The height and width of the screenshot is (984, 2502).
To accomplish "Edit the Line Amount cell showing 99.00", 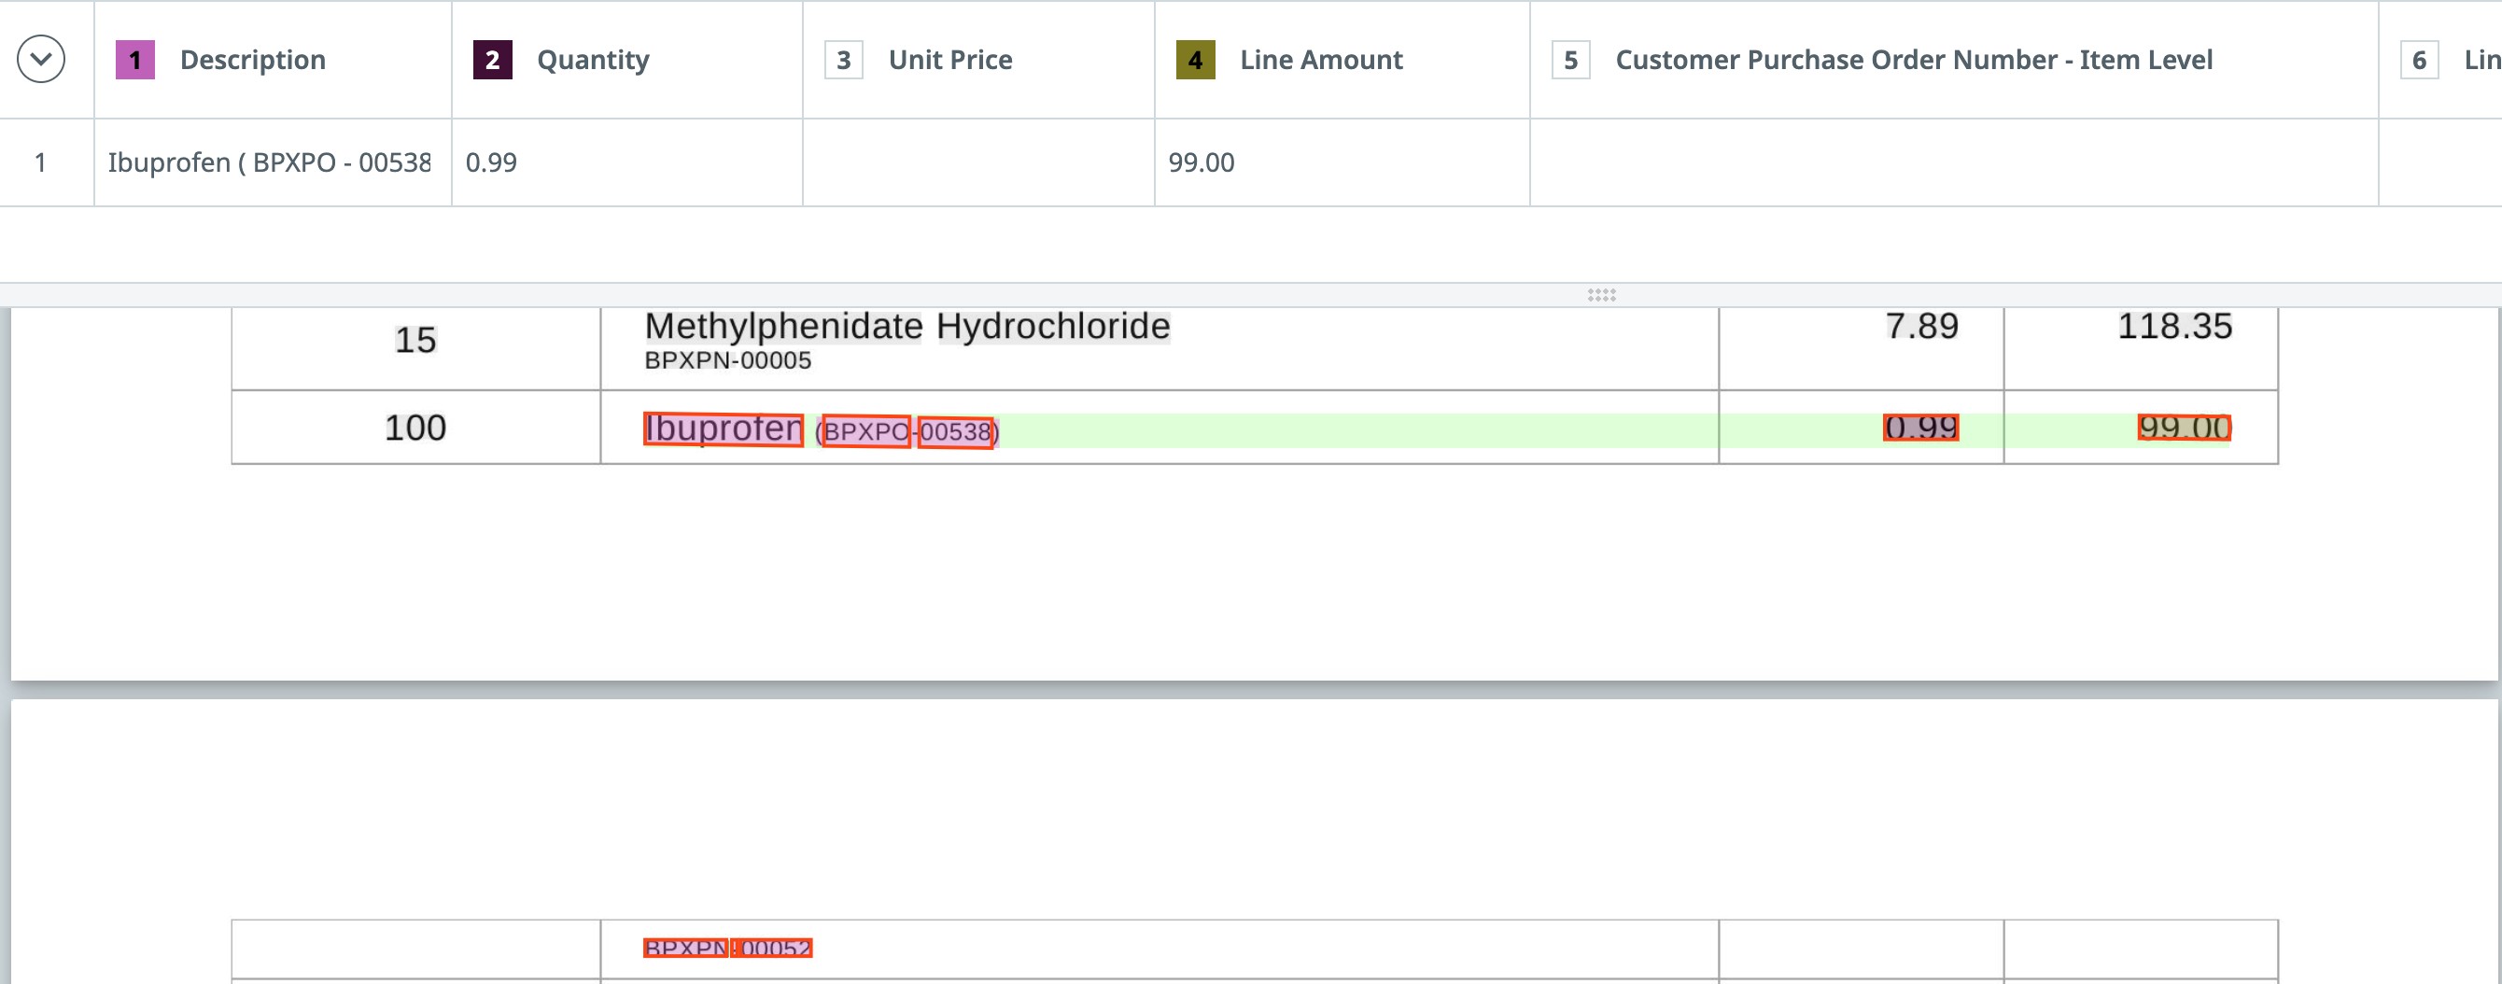I will pyautogui.click(x=1342, y=162).
